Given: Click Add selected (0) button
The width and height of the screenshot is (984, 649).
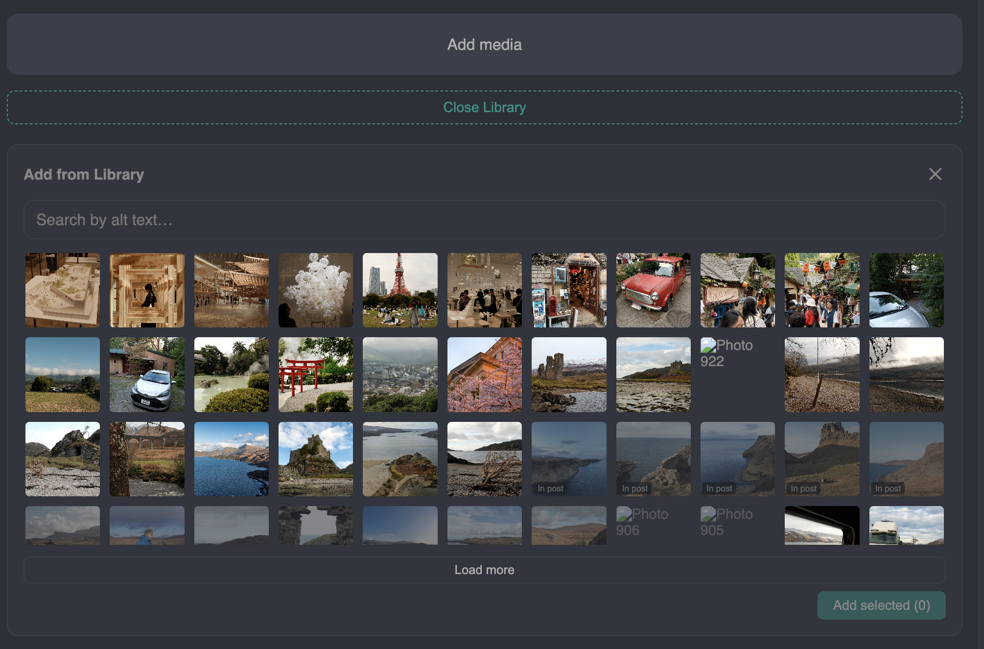Looking at the screenshot, I should point(881,605).
